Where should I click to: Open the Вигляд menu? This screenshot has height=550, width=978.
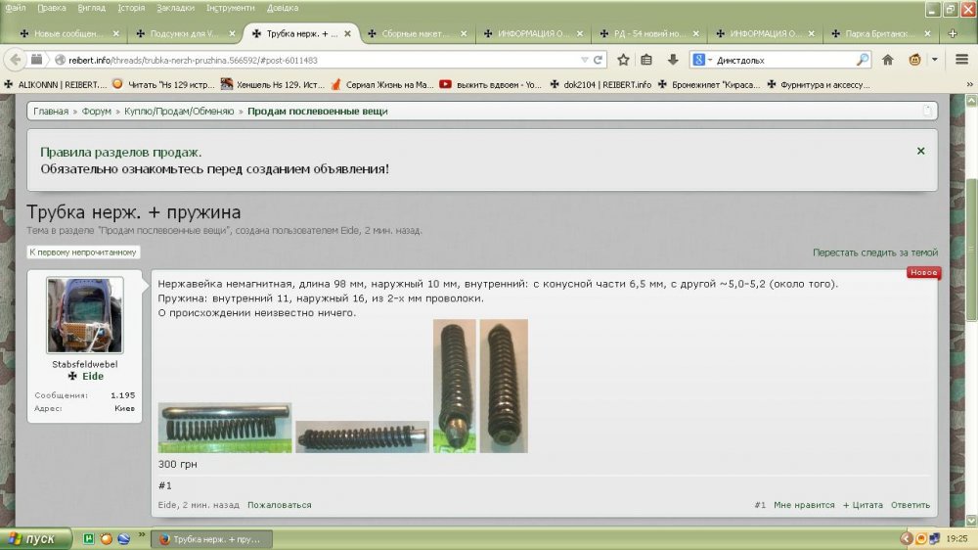pos(92,8)
